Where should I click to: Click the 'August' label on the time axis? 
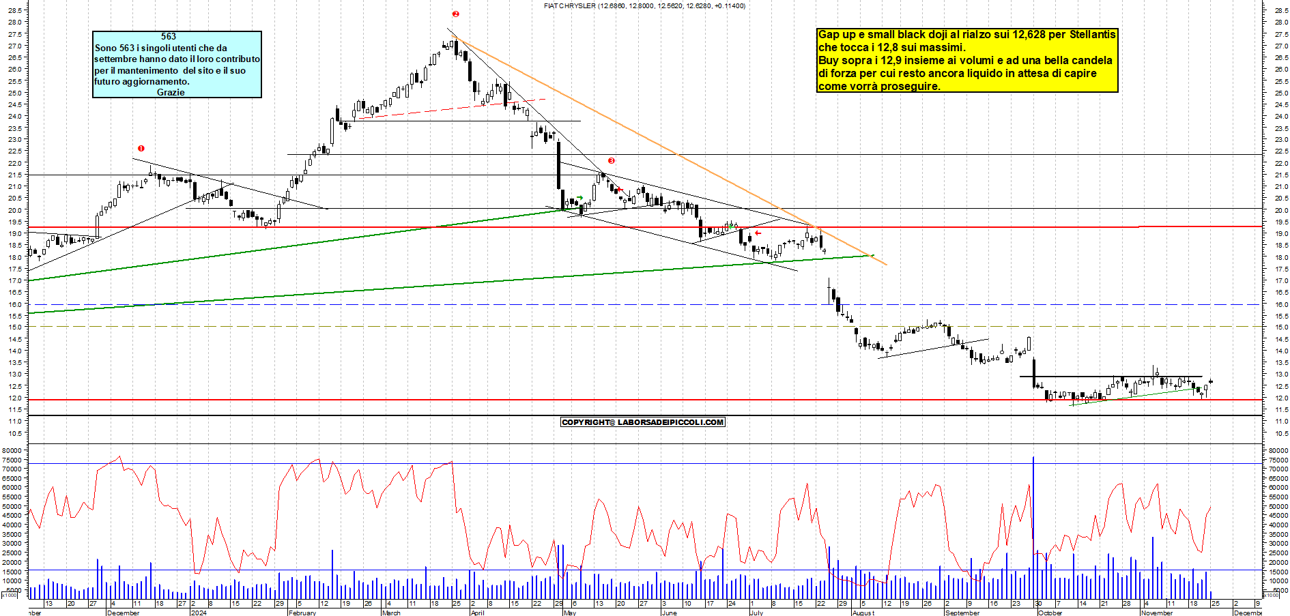click(863, 613)
